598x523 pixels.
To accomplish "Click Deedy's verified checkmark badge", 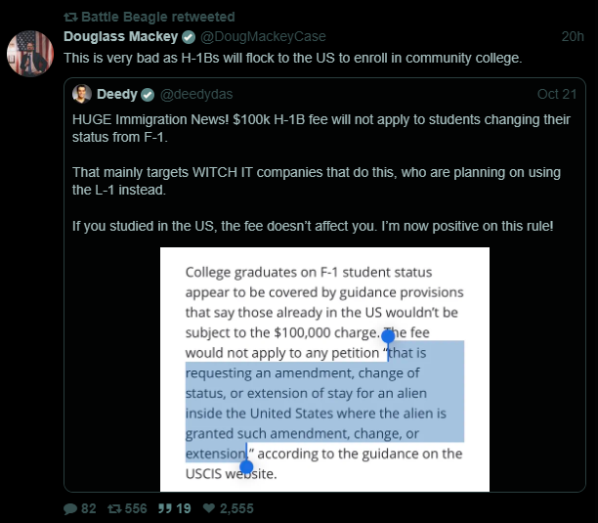I will click(148, 95).
